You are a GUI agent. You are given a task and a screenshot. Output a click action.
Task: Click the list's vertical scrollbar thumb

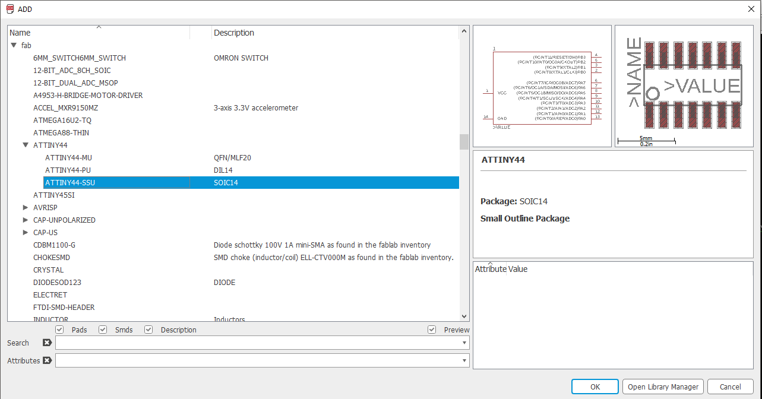click(464, 141)
